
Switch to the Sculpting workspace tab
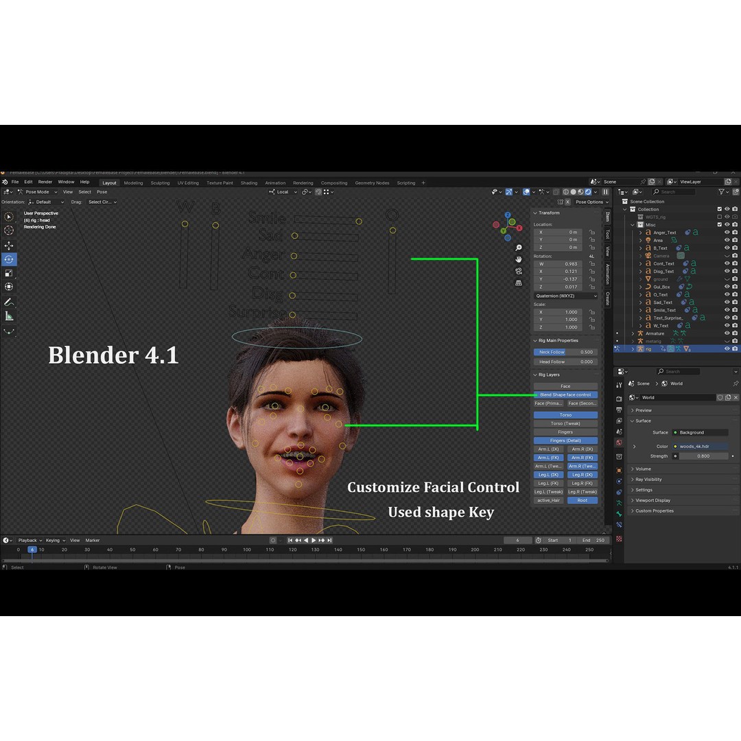pyautogui.click(x=160, y=183)
